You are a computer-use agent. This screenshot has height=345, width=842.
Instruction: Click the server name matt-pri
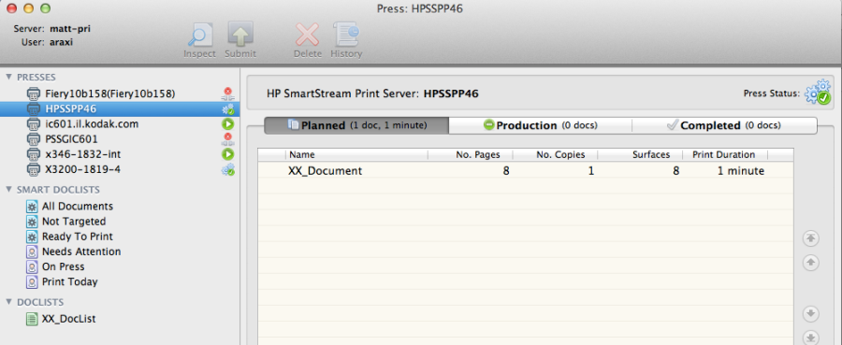(70, 29)
